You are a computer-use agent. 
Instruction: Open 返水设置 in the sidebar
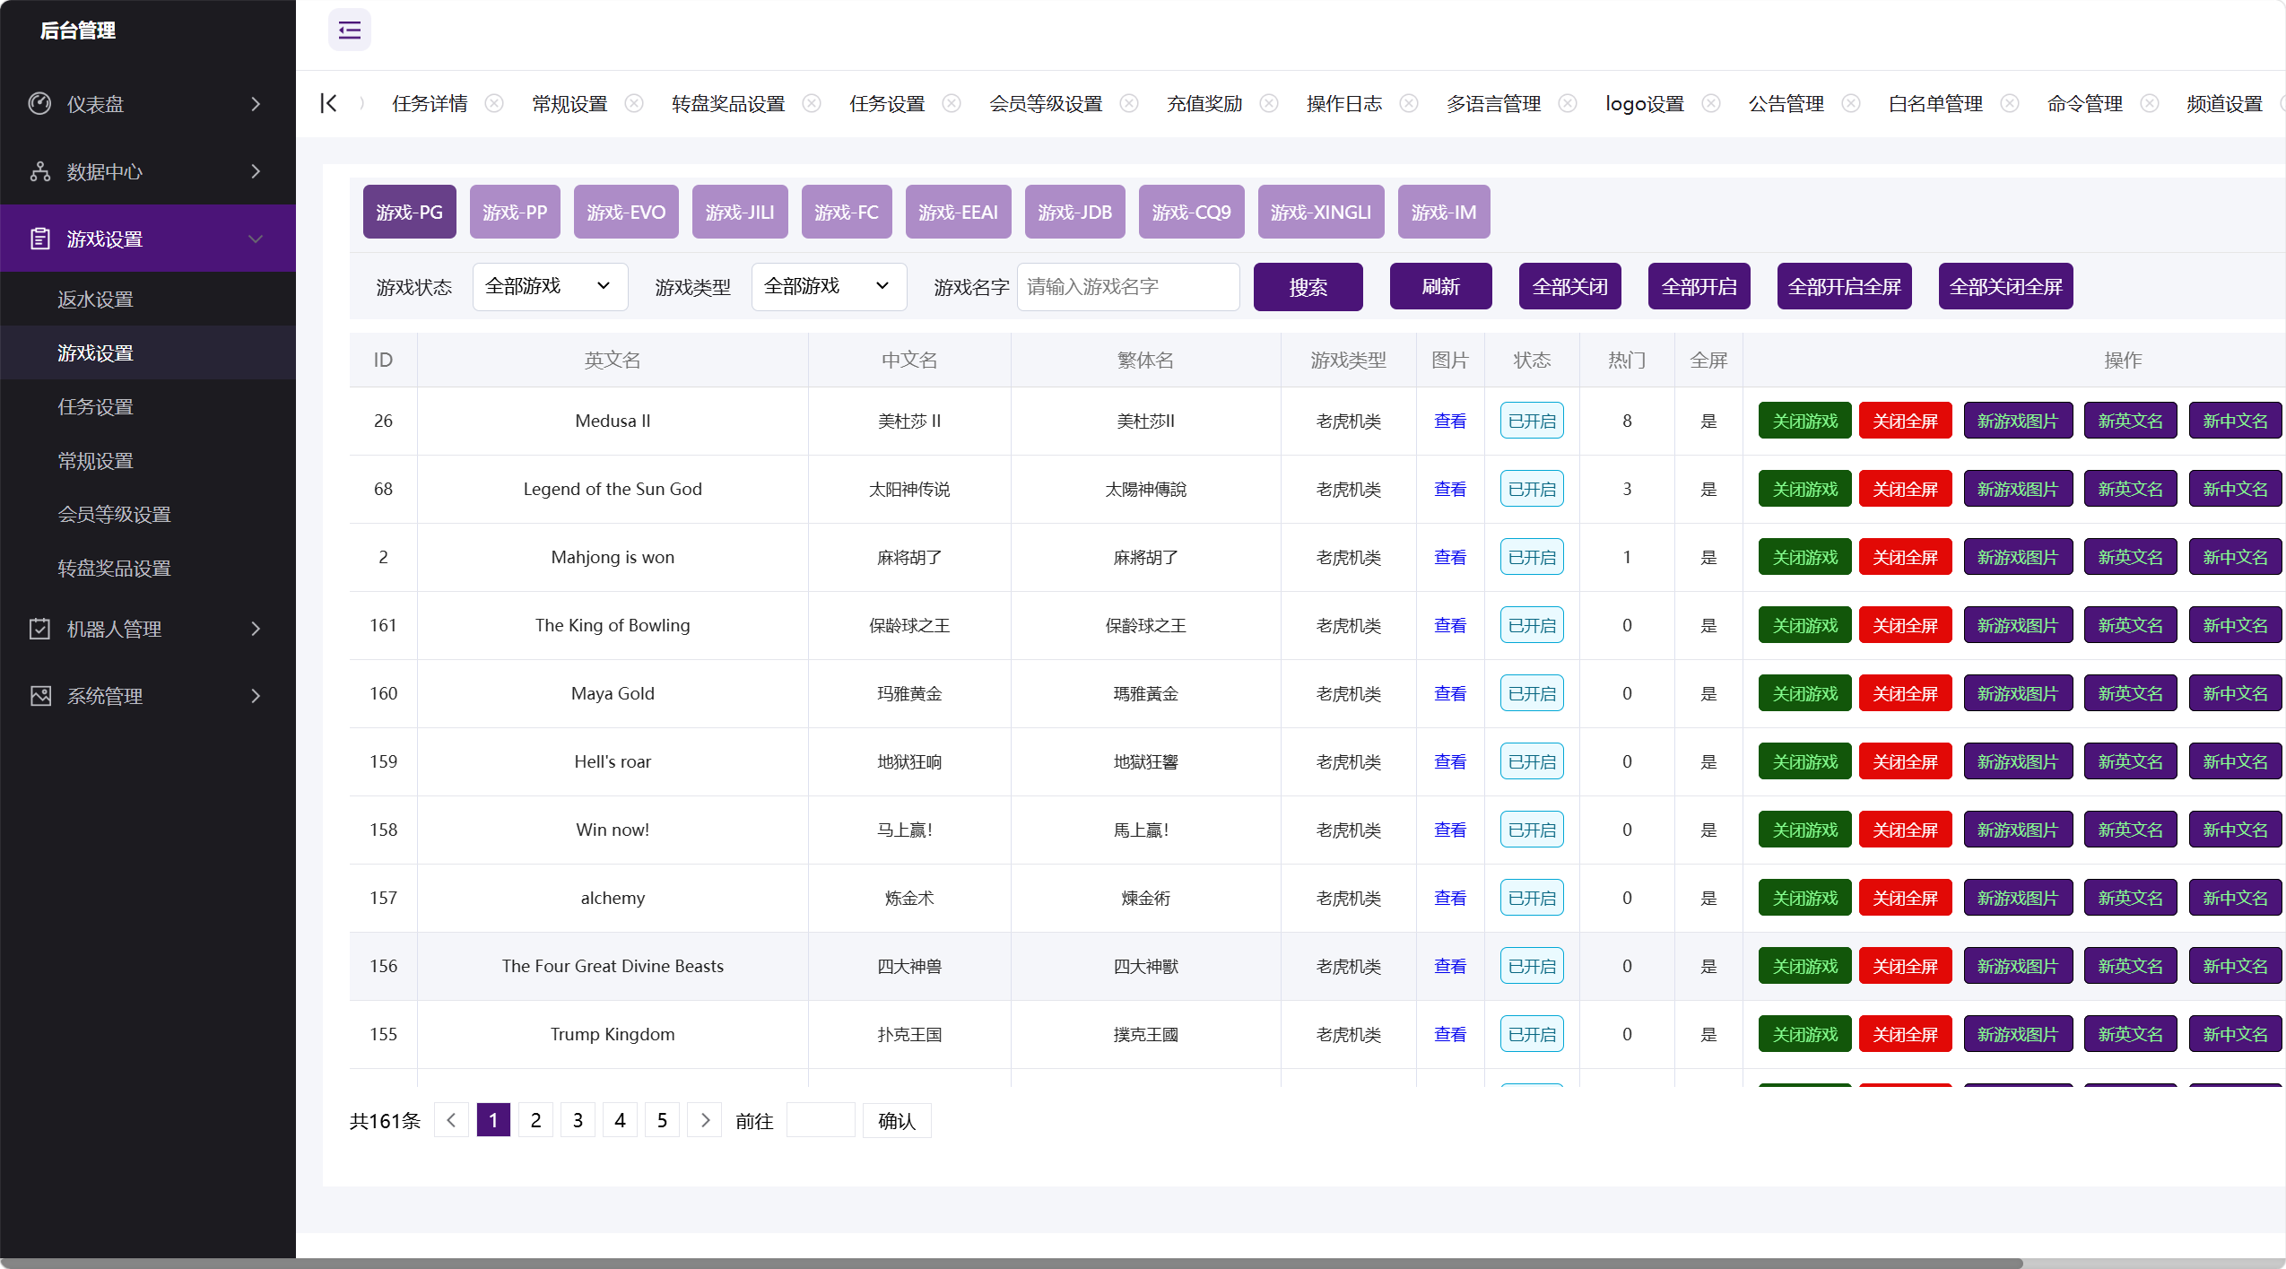pyautogui.click(x=148, y=299)
